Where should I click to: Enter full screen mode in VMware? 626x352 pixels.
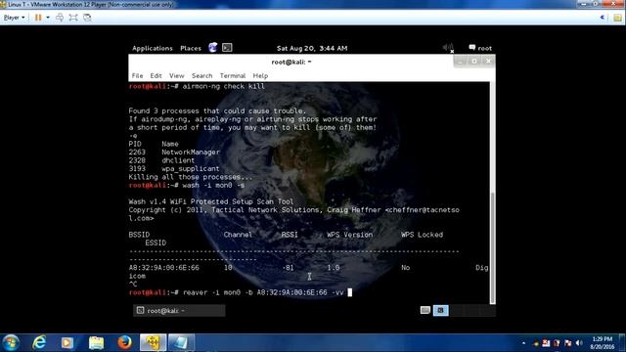(x=73, y=18)
